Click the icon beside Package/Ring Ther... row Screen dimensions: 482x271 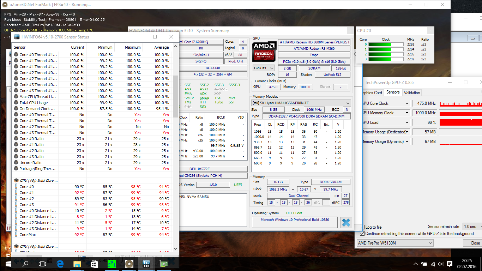[x=16, y=169]
